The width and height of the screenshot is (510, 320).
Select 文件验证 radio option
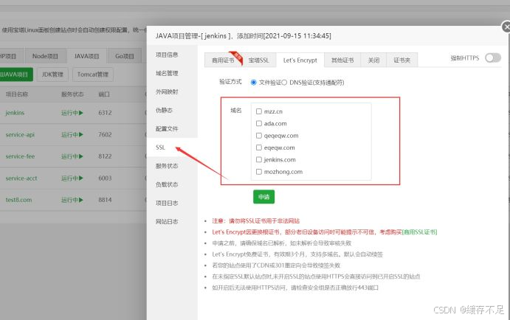(254, 83)
